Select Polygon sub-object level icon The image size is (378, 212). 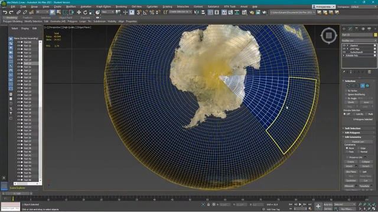[363, 85]
